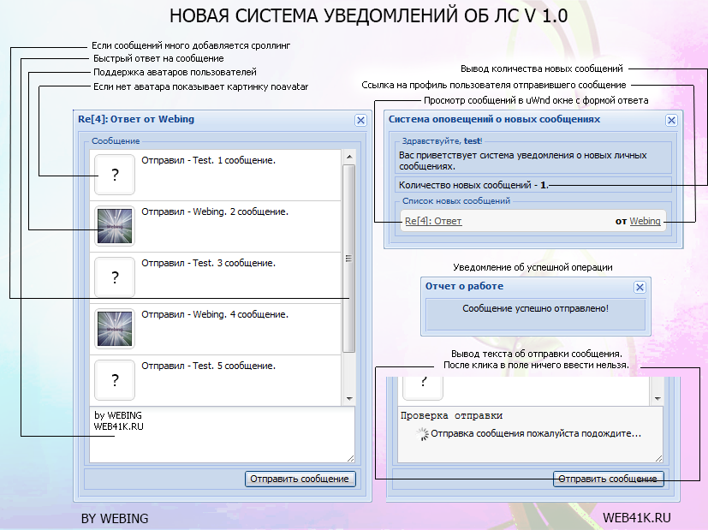This screenshot has height=530, width=708.
Task: Click the 'Отчет о работе' window title
Action: tap(464, 286)
